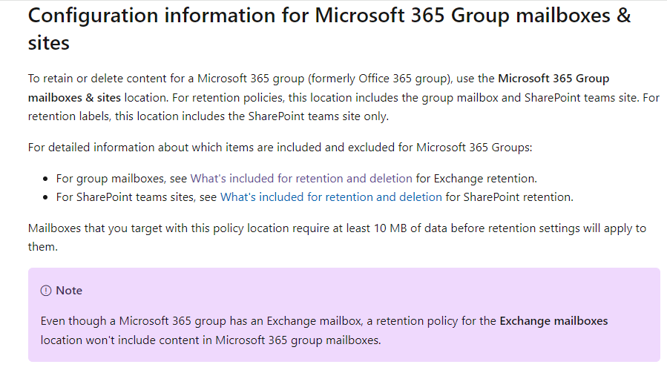Click the word "sites" in the heading

pyautogui.click(x=48, y=43)
